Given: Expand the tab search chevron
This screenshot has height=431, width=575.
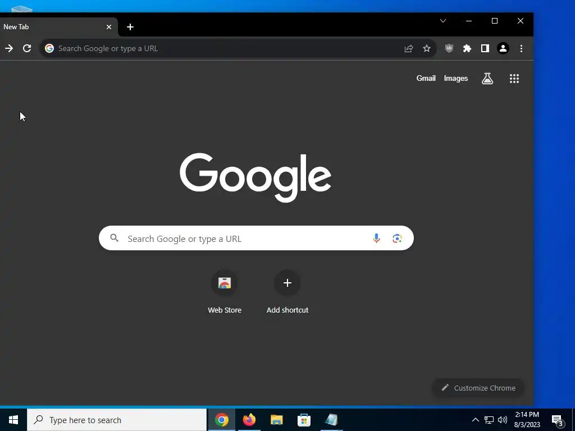Looking at the screenshot, I should pos(443,21).
